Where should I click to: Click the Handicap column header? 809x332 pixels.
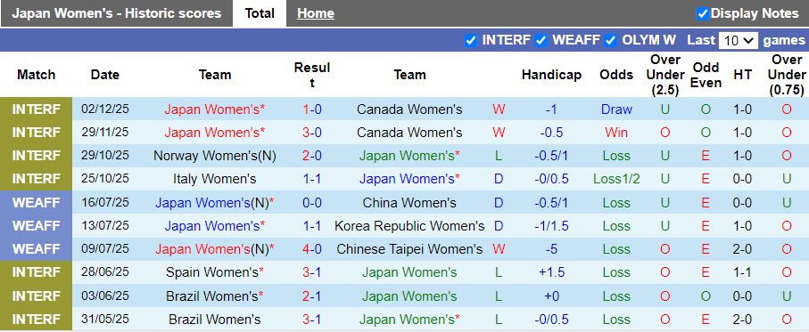tap(551, 75)
